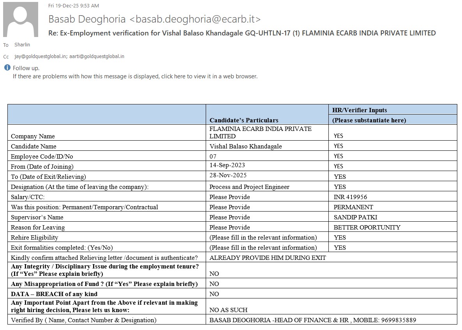Select the supervisor name SANDIP PATKI cell
The image size is (462, 330).
pyautogui.click(x=355, y=217)
